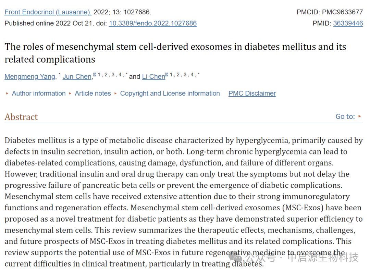Viewport: 370px width, 272px height.
Task: Open the Go to: navigation dropdown
Action: tap(345, 116)
